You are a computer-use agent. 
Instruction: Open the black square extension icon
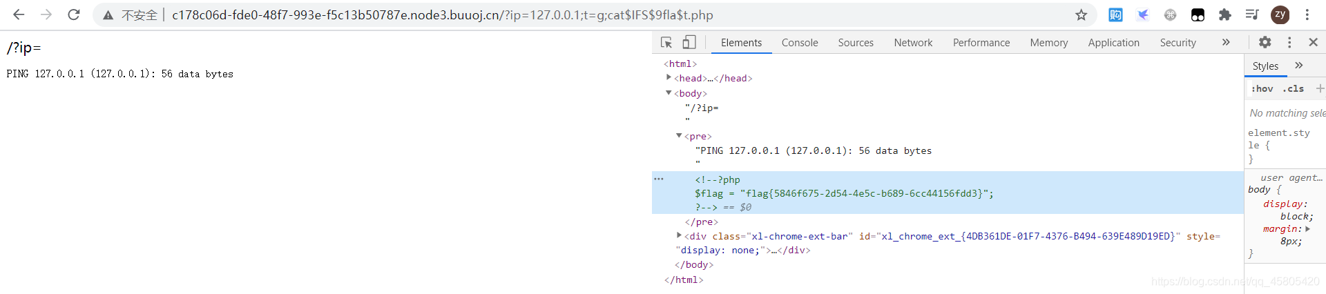click(x=1198, y=14)
